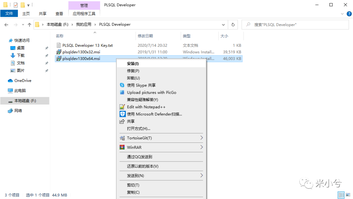Click the up one level arrow
This screenshot has height=199, width=353.
click(x=29, y=25)
